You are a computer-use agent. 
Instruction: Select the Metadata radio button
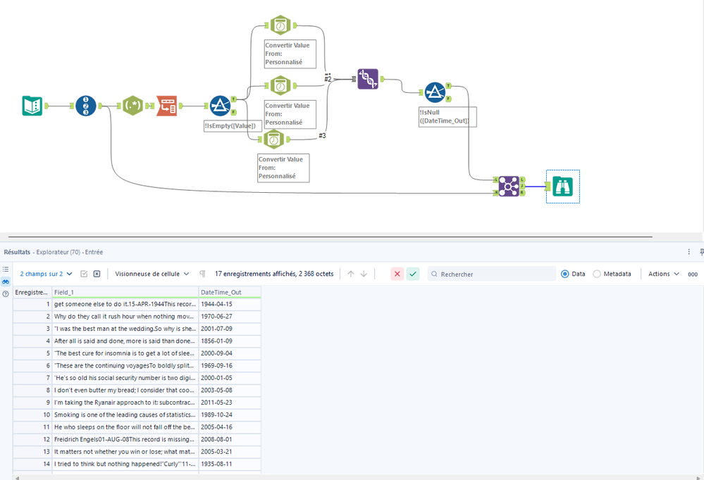(597, 274)
